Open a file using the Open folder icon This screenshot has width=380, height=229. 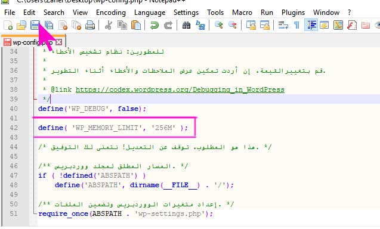click(21, 25)
